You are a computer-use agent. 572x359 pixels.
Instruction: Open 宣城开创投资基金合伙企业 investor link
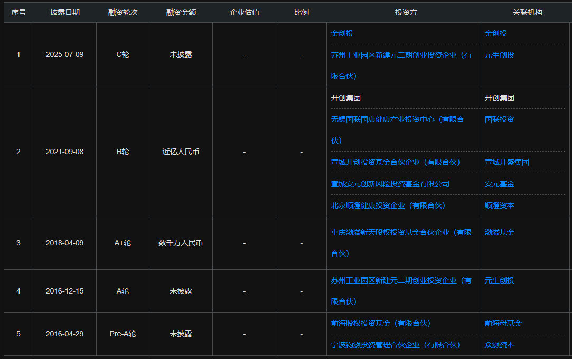tap(396, 162)
